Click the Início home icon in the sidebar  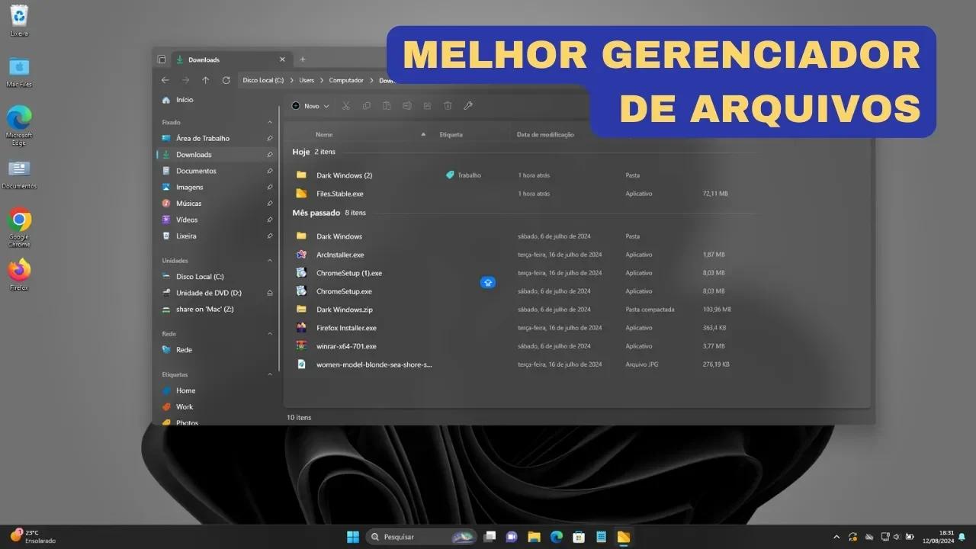point(166,99)
